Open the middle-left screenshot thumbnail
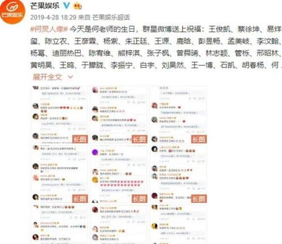The height and width of the screenshot is (244, 282). tap(59, 174)
